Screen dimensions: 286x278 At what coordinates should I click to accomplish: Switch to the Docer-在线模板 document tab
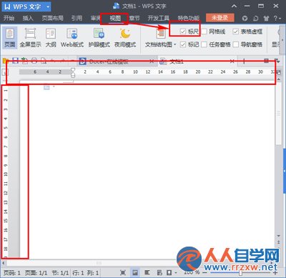117,61
